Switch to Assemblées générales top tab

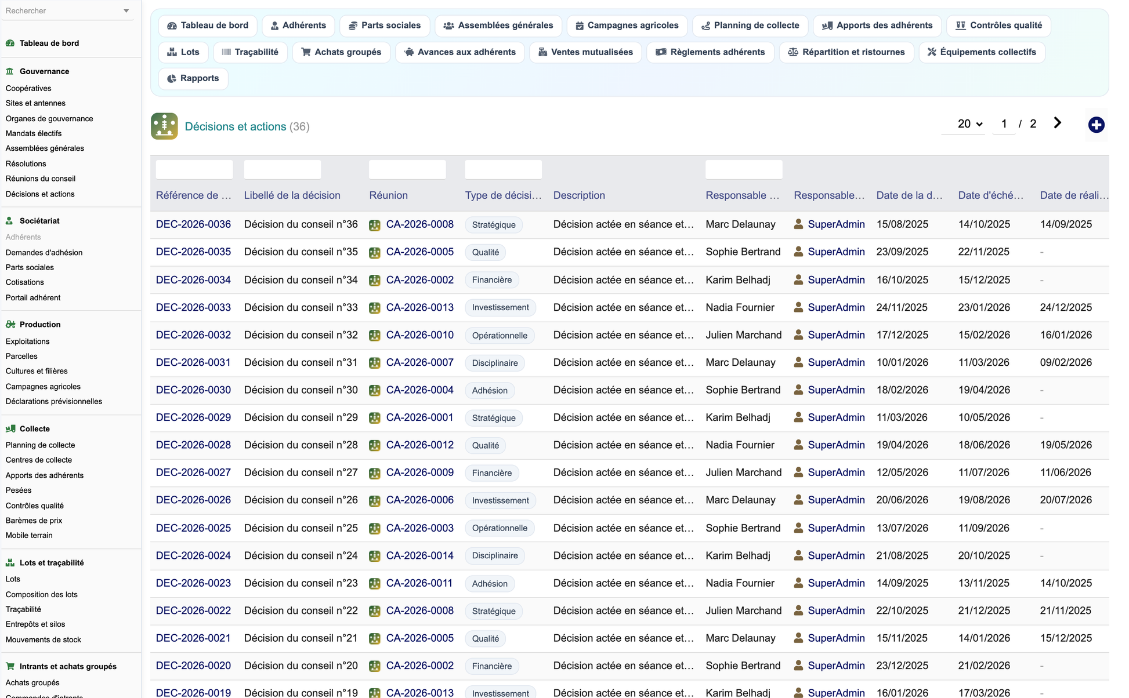[498, 26]
